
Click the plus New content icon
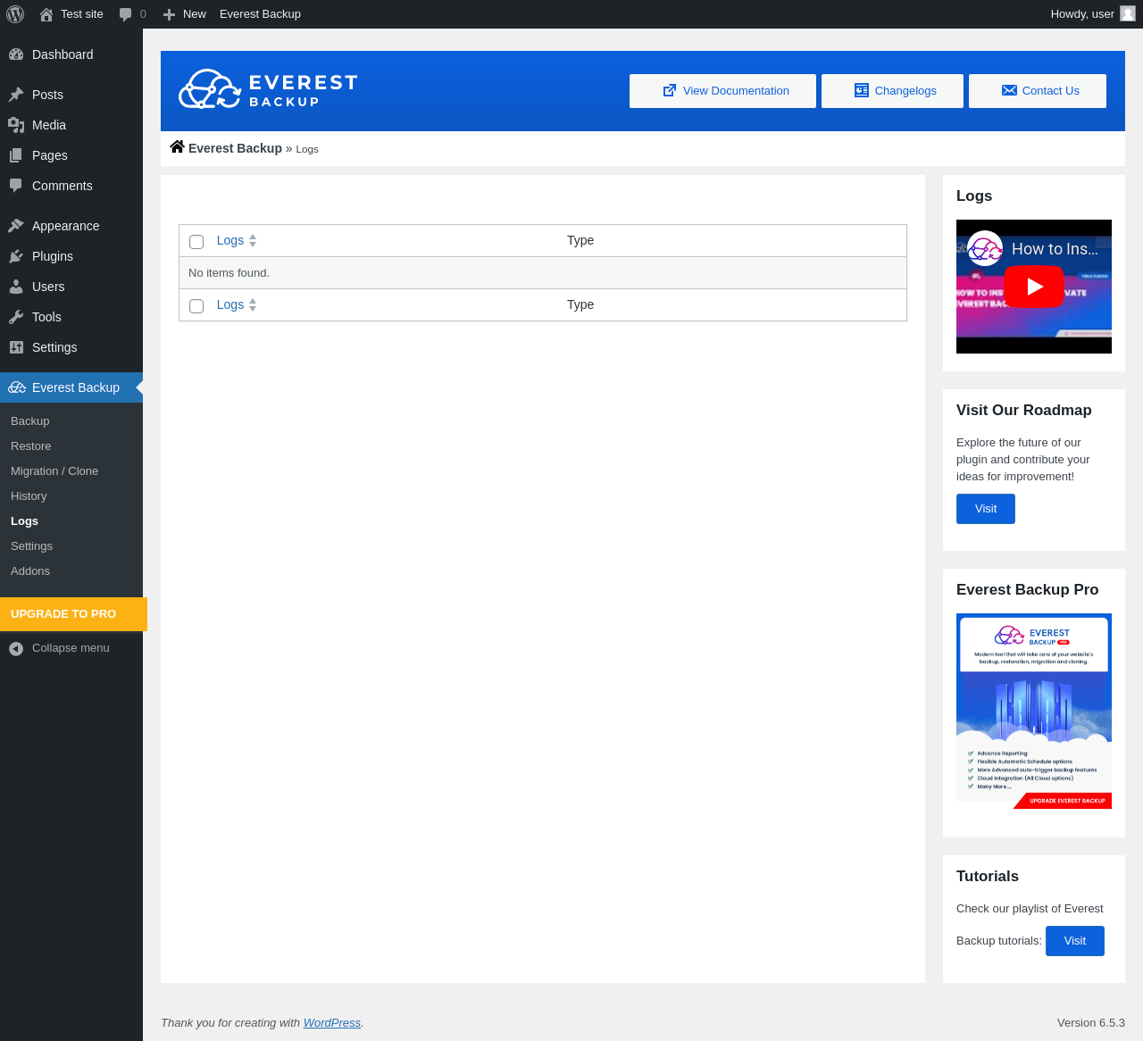[169, 14]
